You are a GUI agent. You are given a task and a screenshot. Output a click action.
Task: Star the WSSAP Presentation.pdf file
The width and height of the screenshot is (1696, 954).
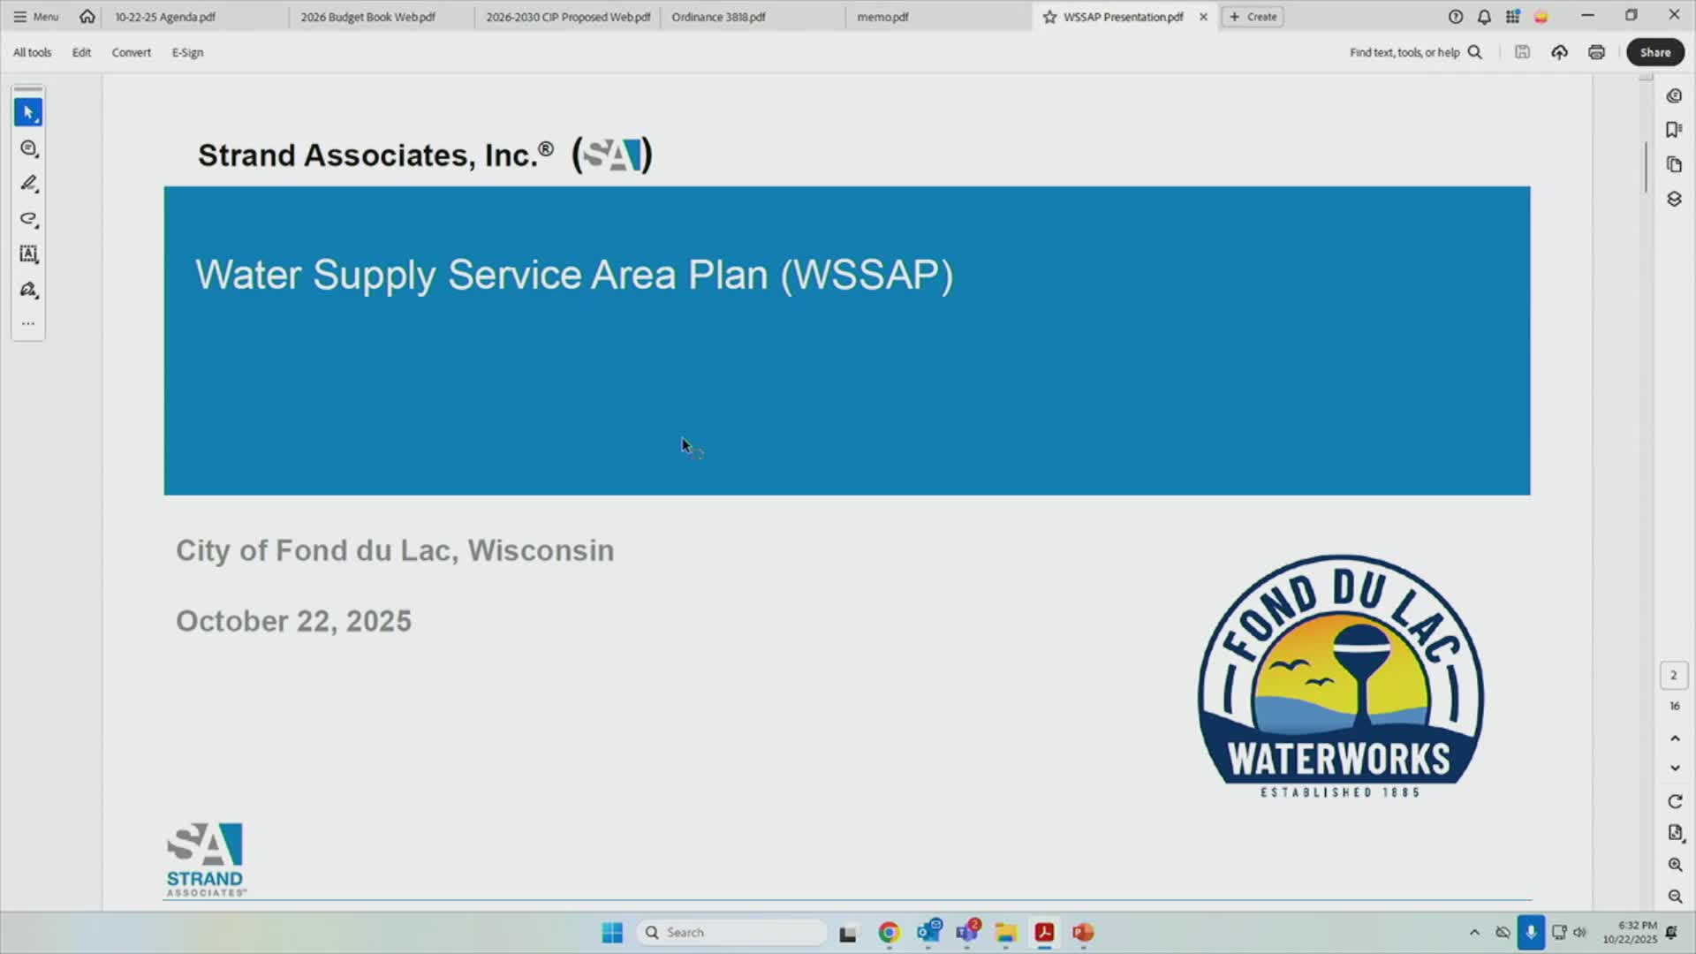click(1049, 17)
